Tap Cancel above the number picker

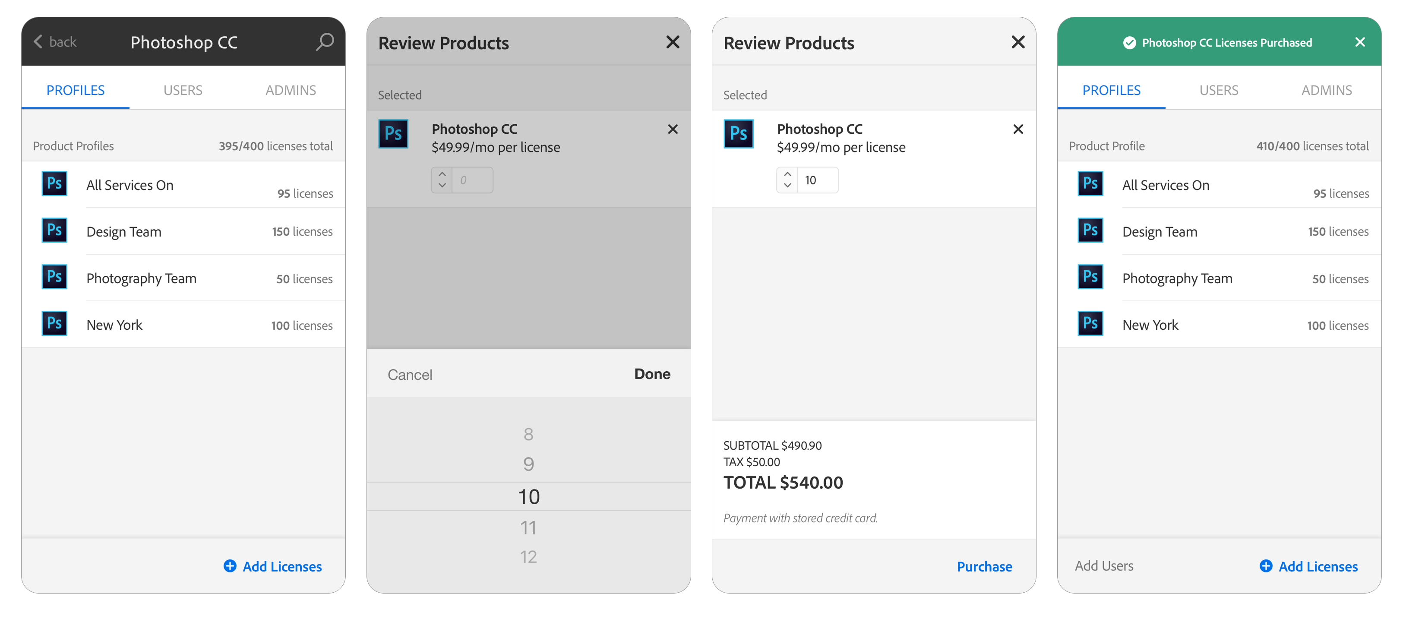click(x=410, y=375)
